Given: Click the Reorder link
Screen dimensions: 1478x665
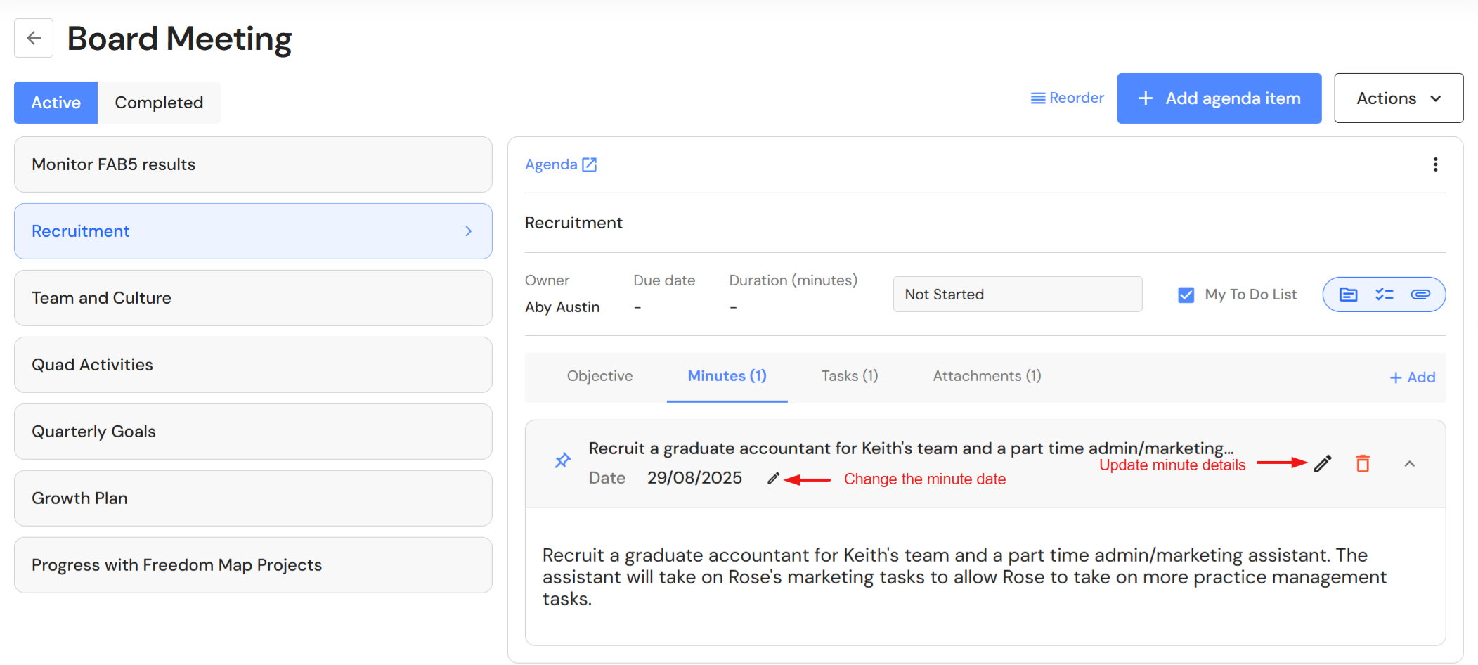Looking at the screenshot, I should pos(1067,98).
